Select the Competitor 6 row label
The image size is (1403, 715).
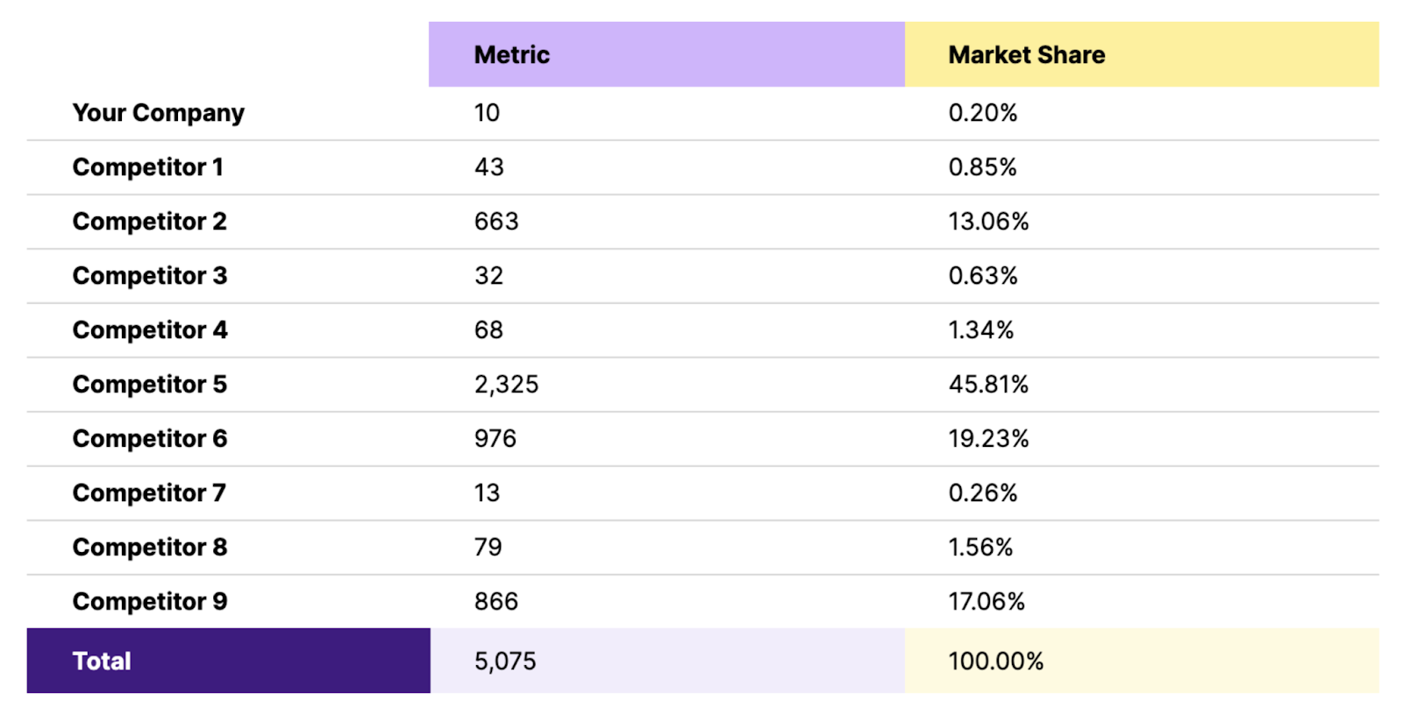coord(150,439)
